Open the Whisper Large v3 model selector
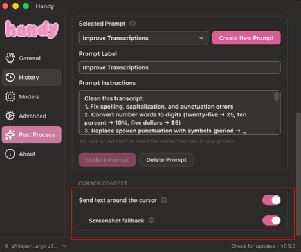301x252 pixels. tap(35, 246)
